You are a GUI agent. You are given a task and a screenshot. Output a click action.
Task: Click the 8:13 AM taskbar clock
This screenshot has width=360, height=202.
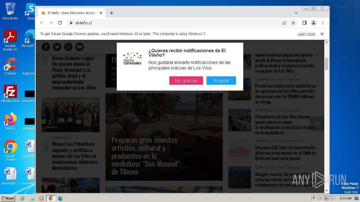click(346, 198)
